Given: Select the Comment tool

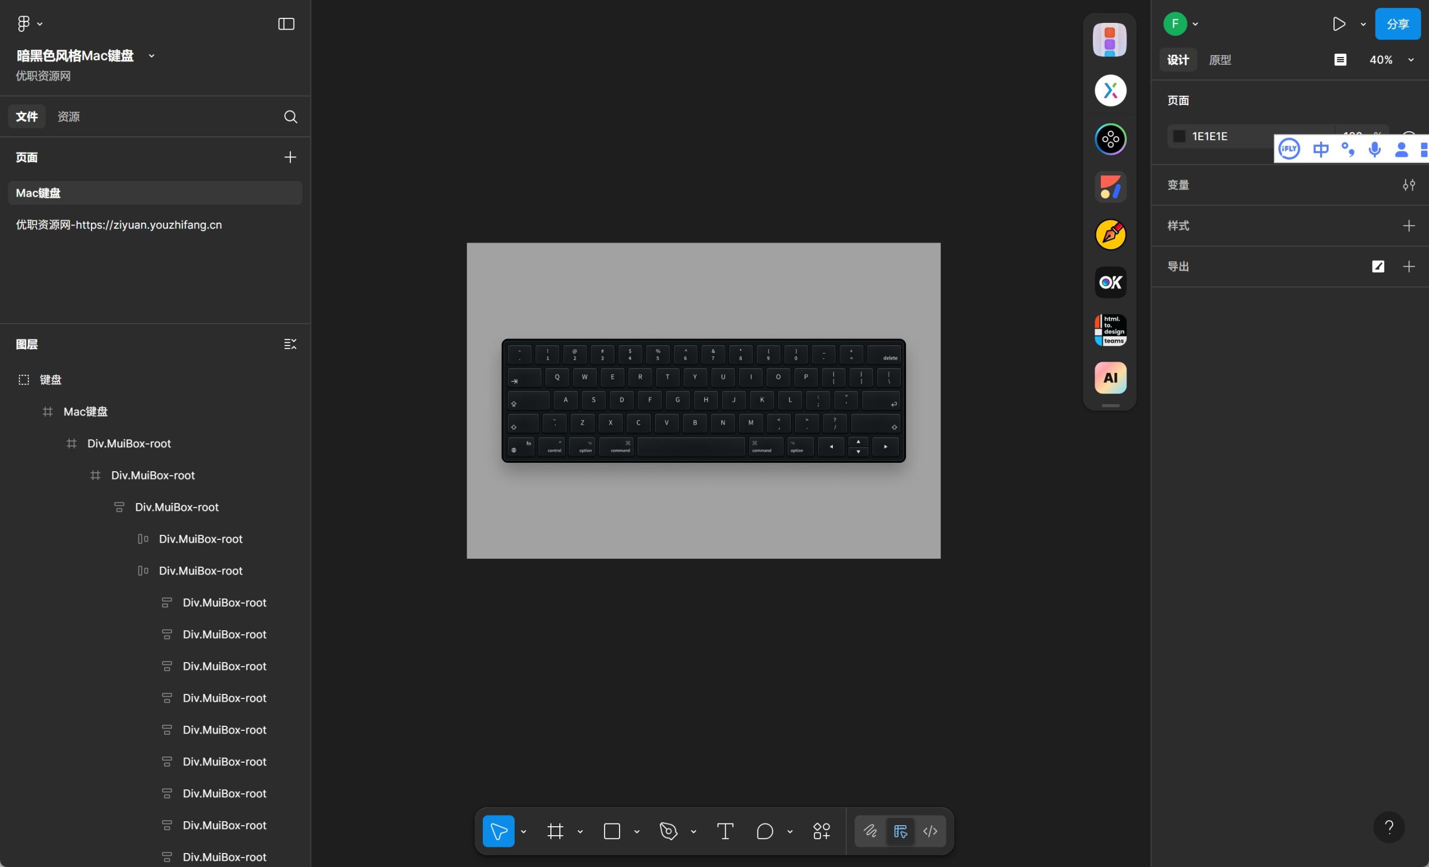Looking at the screenshot, I should (764, 831).
